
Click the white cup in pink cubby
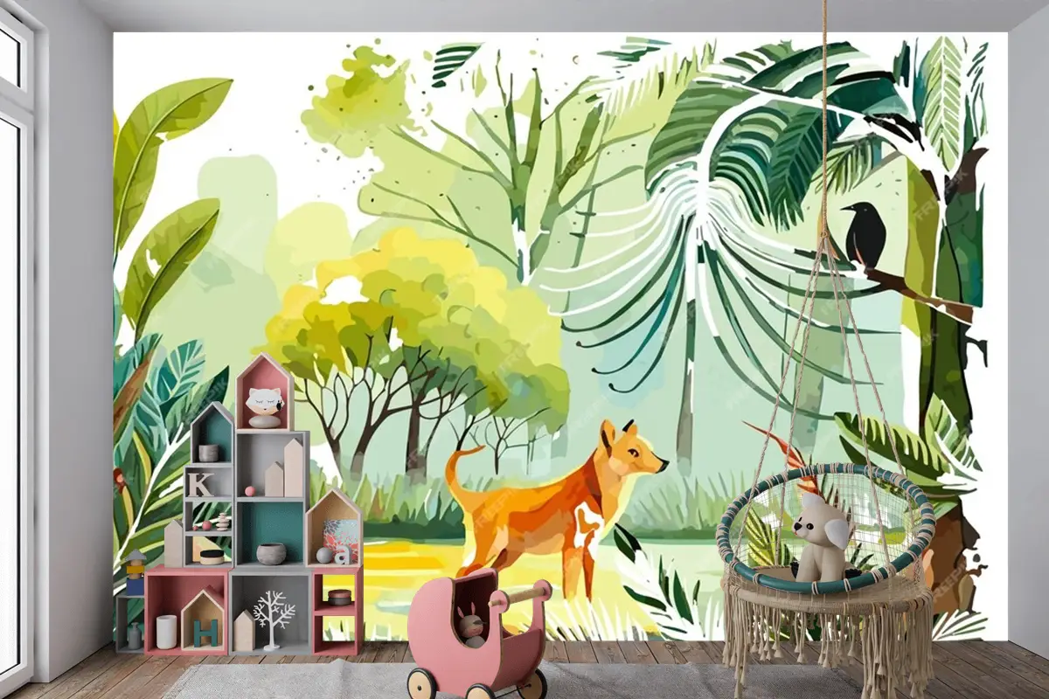(165, 631)
